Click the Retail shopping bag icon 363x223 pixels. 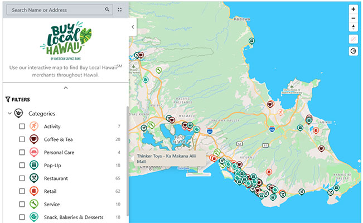pyautogui.click(x=34, y=191)
